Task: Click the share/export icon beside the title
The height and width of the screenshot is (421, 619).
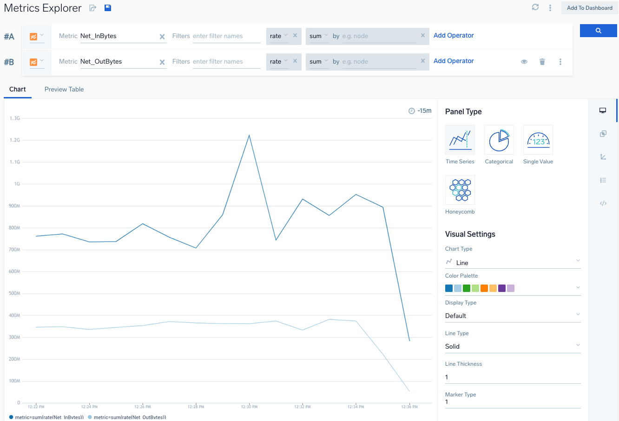Action: pyautogui.click(x=93, y=8)
